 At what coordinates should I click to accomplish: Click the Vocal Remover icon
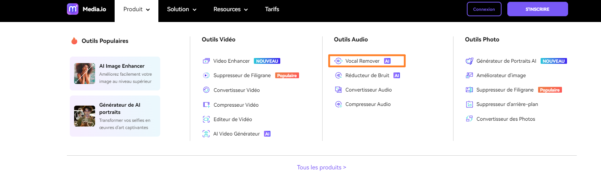338,61
